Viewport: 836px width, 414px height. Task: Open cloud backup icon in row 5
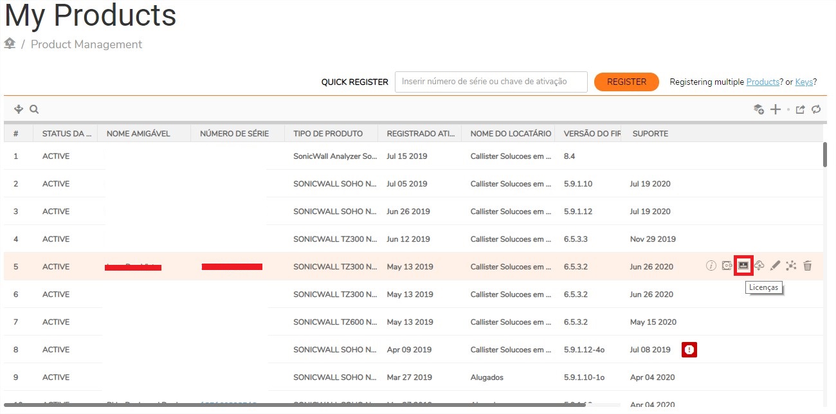click(x=759, y=265)
